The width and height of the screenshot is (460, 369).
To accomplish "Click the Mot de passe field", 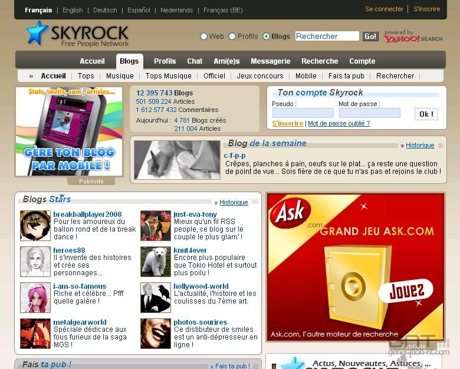I will tap(370, 113).
